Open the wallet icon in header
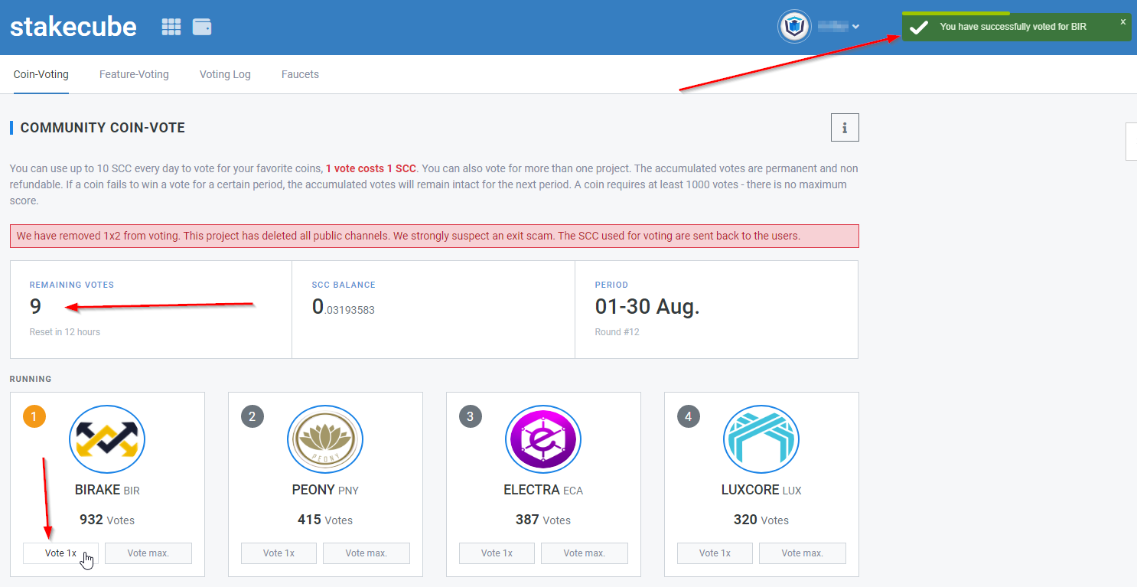This screenshot has width=1137, height=587. coord(202,27)
